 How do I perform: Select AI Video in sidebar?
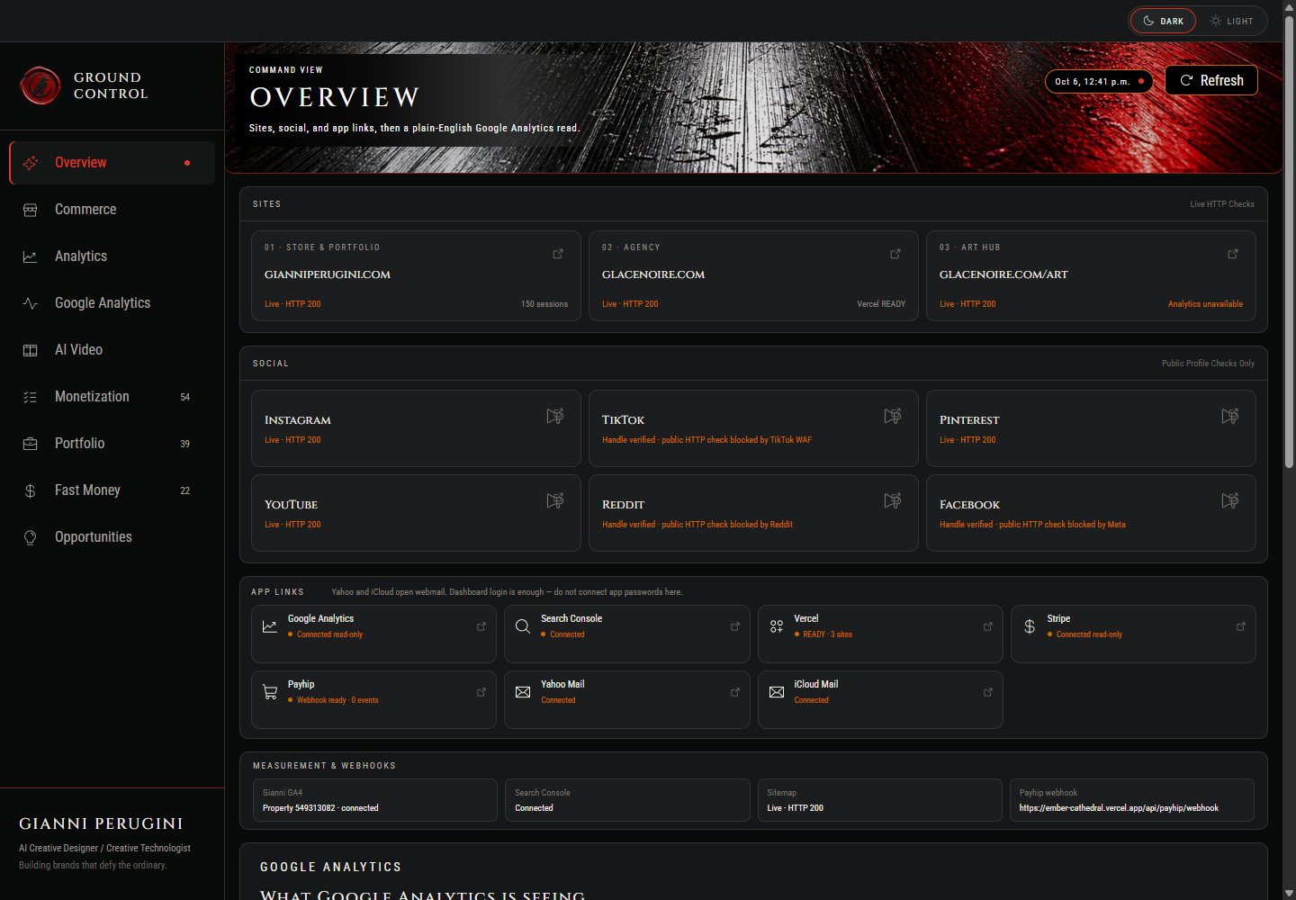click(112, 350)
